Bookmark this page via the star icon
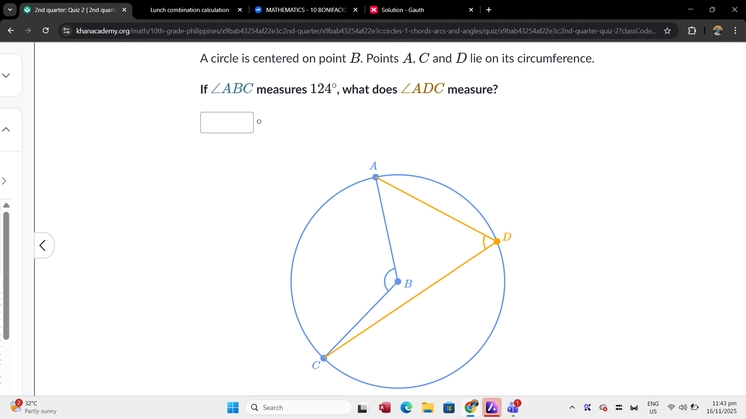This screenshot has height=419, width=746. 667,31
